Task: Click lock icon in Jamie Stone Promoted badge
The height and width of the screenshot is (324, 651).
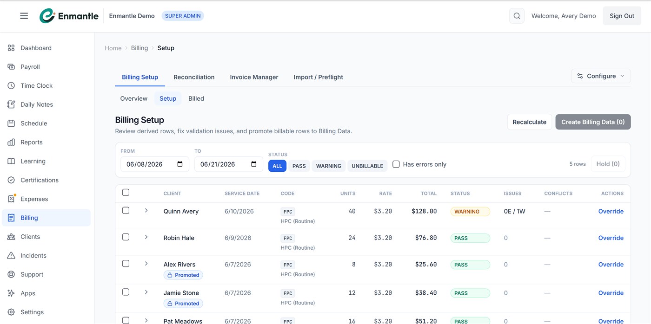Action: click(170, 304)
